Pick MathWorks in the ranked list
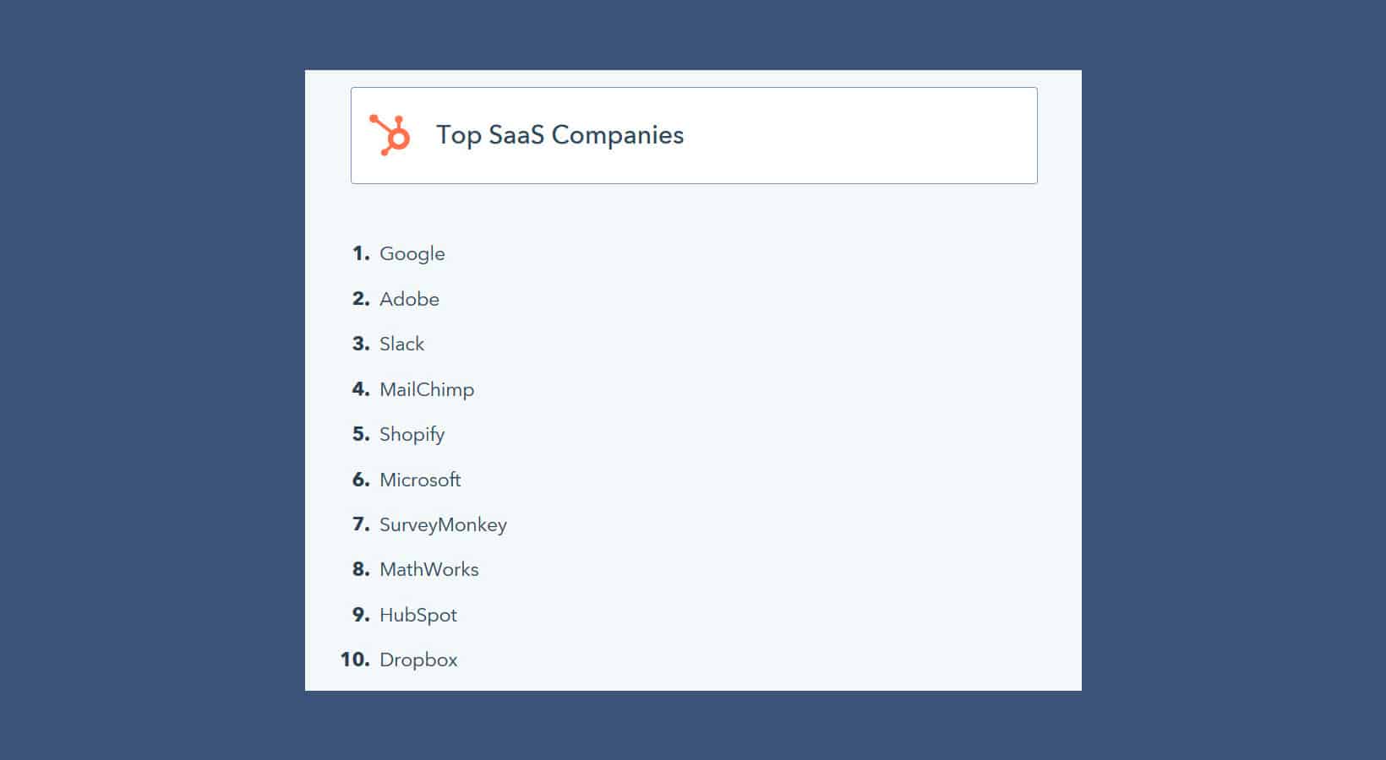1386x760 pixels. 428,570
